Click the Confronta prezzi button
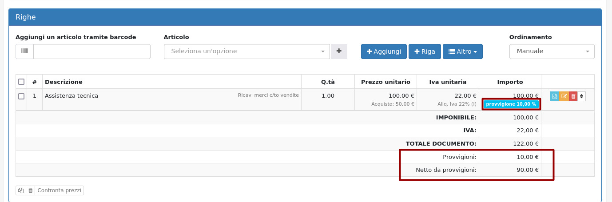This screenshot has width=612, height=202. click(59, 190)
